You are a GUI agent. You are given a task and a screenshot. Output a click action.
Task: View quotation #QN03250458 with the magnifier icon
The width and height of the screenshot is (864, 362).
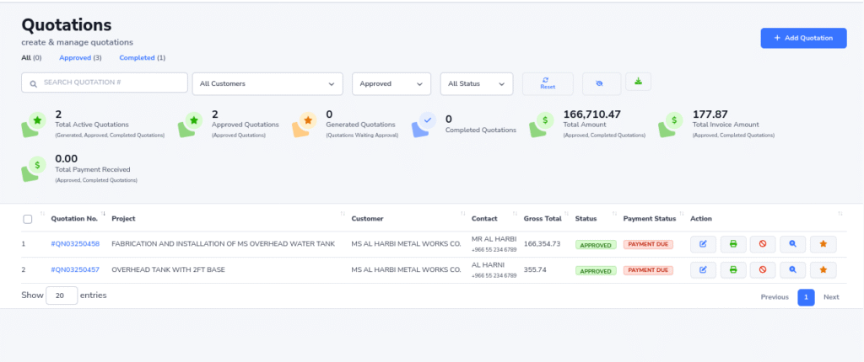[792, 244]
